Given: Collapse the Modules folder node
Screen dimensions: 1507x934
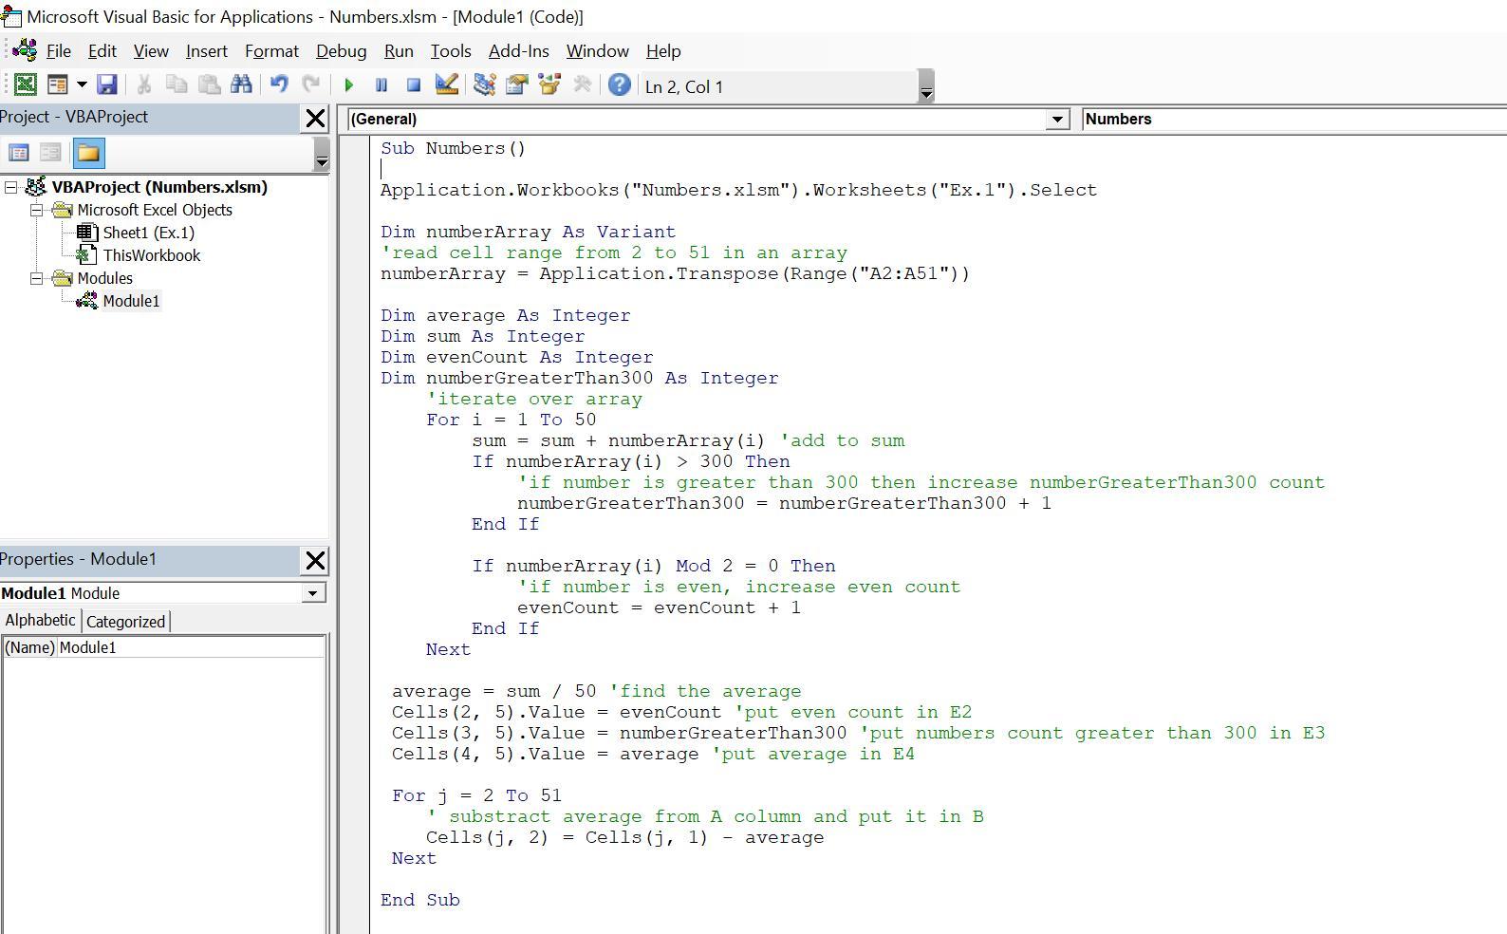Looking at the screenshot, I should (x=36, y=278).
